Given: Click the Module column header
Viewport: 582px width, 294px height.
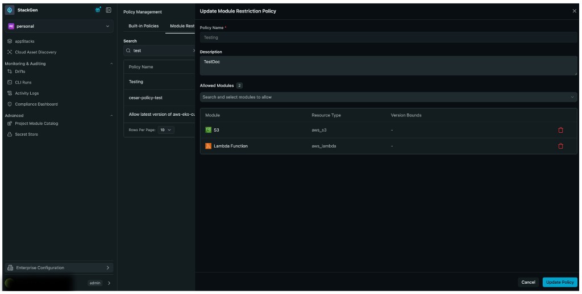Looking at the screenshot, I should click(213, 115).
